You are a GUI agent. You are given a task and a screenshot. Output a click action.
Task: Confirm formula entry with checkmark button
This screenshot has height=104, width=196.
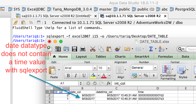(95, 83)
